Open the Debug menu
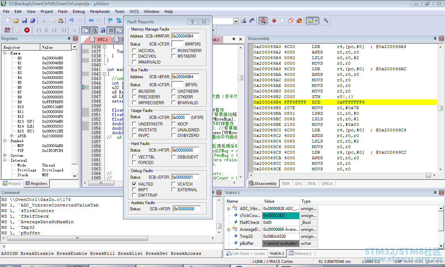The height and width of the screenshot is (267, 445). click(x=79, y=11)
